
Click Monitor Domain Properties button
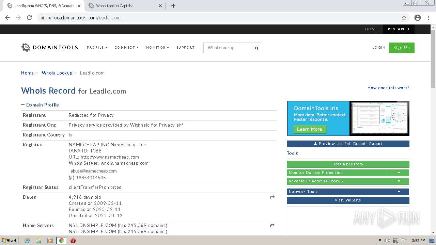pos(338,173)
